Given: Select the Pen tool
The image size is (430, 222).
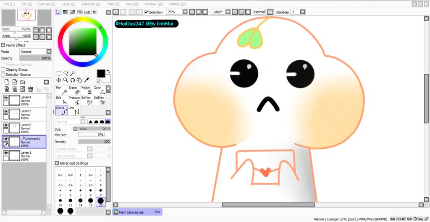Looking at the screenshot, I should point(62,90).
